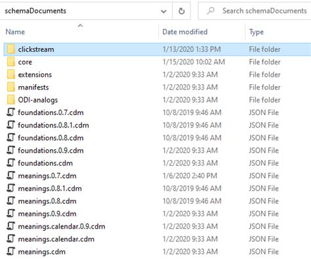Click the meanings.0.7.cdm file icon

click(10, 176)
